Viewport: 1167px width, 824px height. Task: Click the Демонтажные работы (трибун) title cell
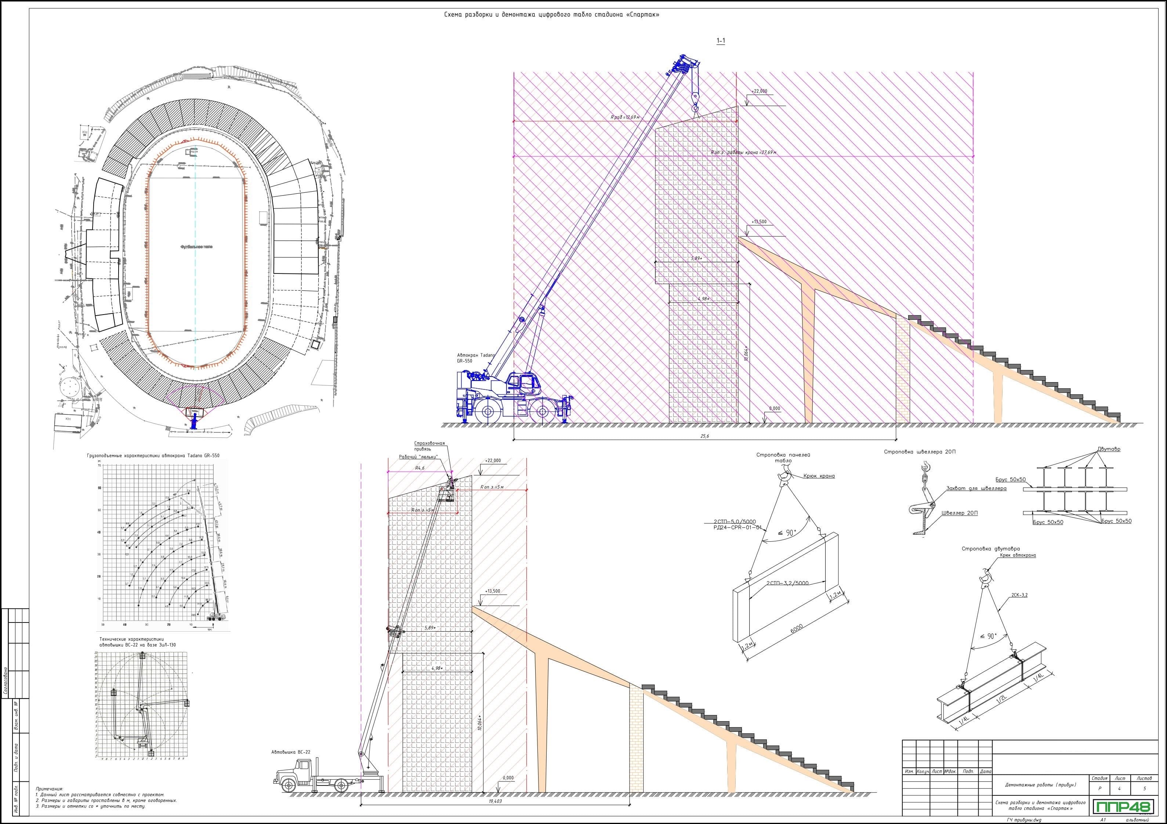(1040, 785)
